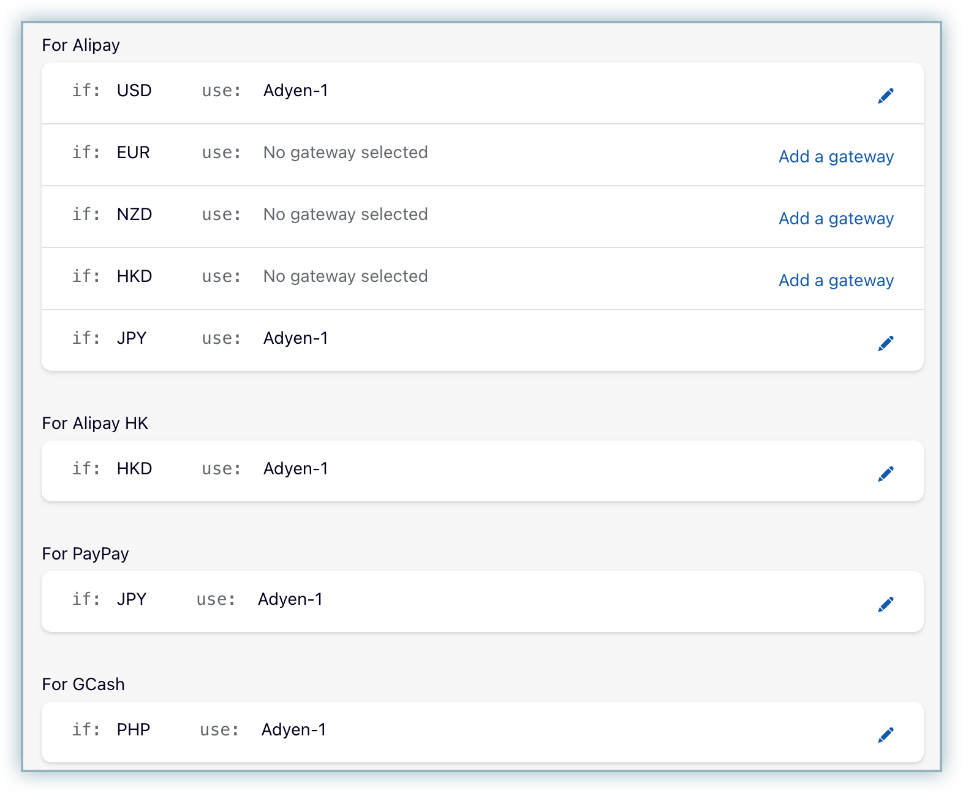This screenshot has width=963, height=793.
Task: Click 'No gateway selected' in the NZD row
Action: (346, 214)
